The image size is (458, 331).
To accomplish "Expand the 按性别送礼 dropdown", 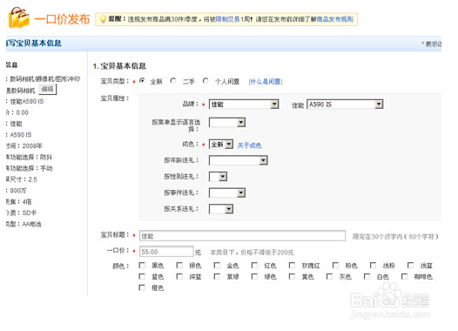I will (219, 177).
